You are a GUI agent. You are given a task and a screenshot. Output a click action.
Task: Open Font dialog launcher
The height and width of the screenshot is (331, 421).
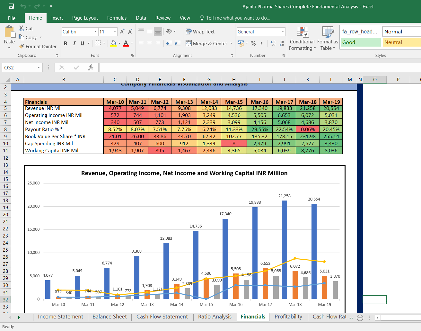click(x=132, y=56)
